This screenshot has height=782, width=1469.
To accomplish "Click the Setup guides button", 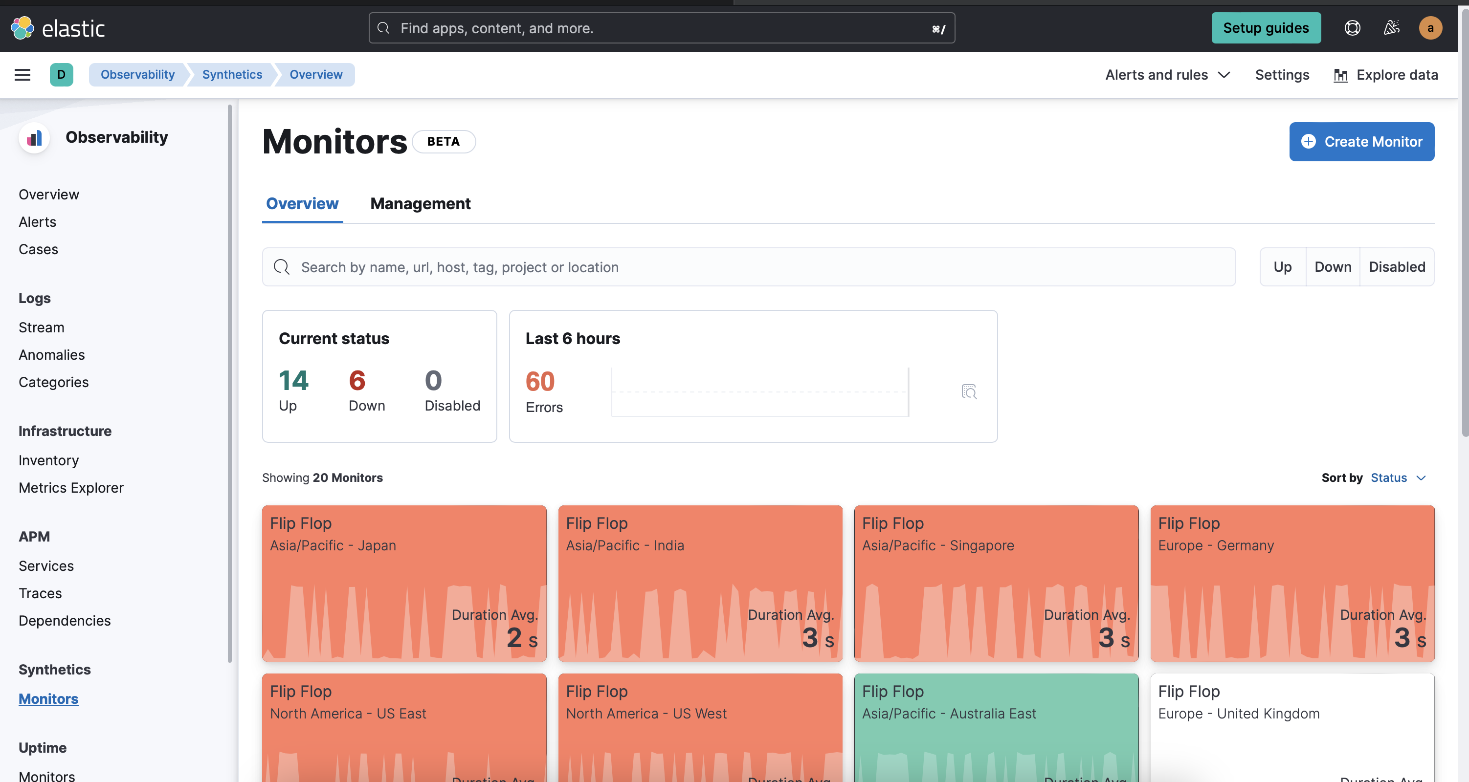I will pos(1266,28).
